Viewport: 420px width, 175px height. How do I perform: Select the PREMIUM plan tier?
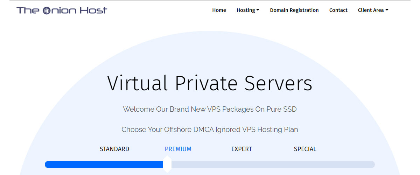point(178,149)
